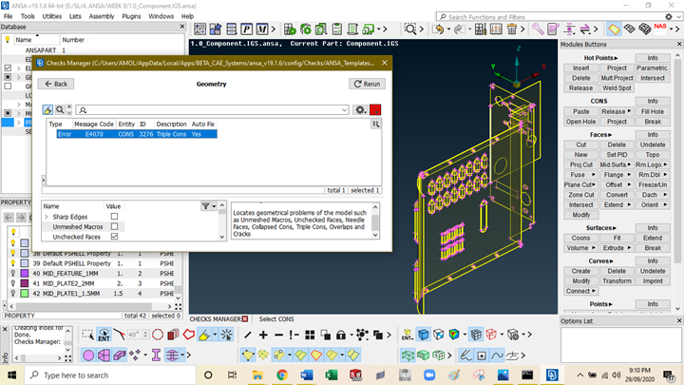Screen dimensions: 684x385
Task: Click the pink circle icon in lower toolbar
Action: [88, 356]
